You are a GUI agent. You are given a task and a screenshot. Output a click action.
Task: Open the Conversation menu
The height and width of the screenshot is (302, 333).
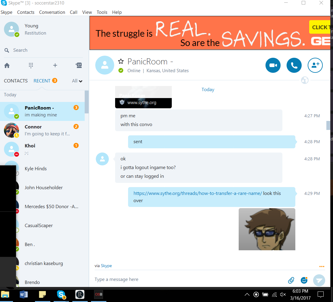tap(52, 12)
